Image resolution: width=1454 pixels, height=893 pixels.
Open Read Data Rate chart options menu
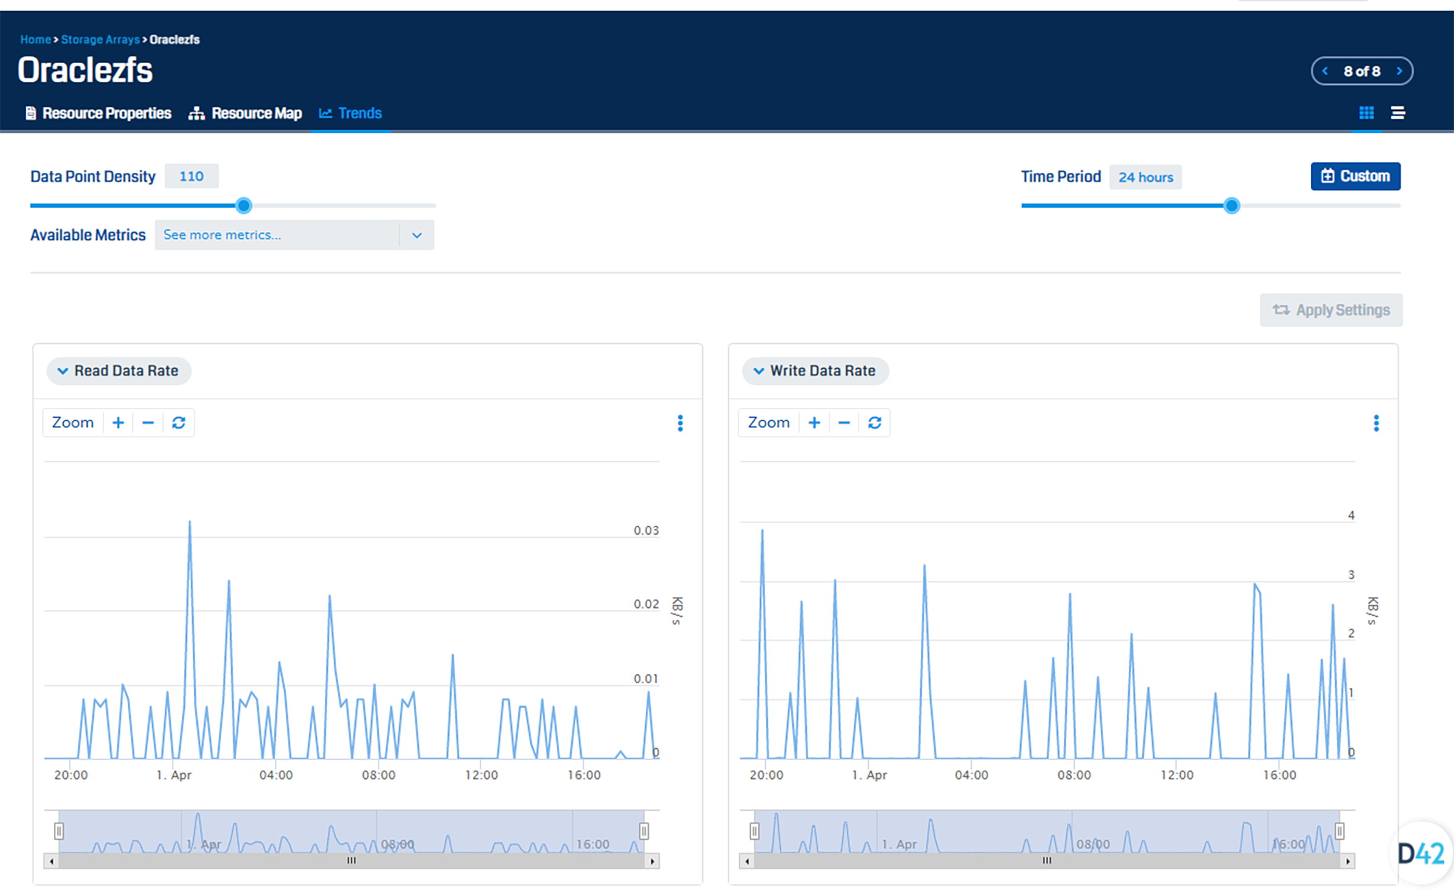click(680, 423)
